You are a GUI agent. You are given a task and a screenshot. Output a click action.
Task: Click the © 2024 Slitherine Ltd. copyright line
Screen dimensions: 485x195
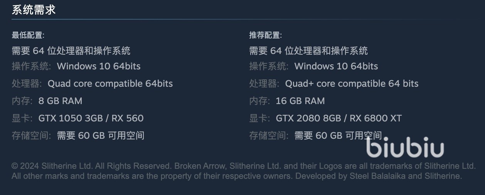click(x=243, y=166)
